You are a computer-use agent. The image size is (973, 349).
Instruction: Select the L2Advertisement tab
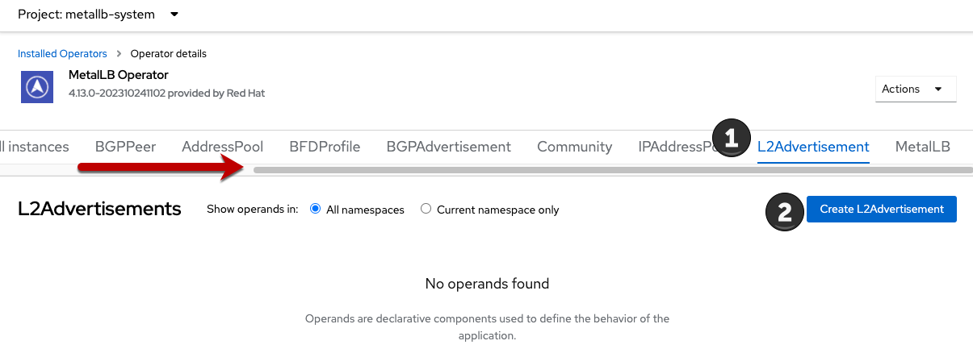[x=813, y=147]
